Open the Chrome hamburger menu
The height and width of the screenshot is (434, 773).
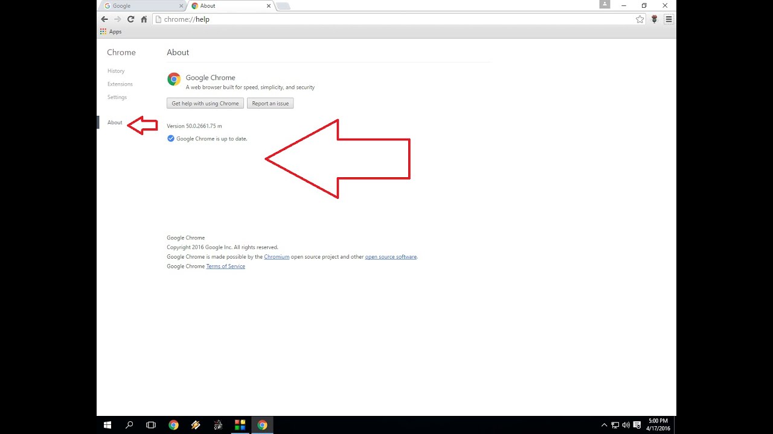[x=669, y=19]
